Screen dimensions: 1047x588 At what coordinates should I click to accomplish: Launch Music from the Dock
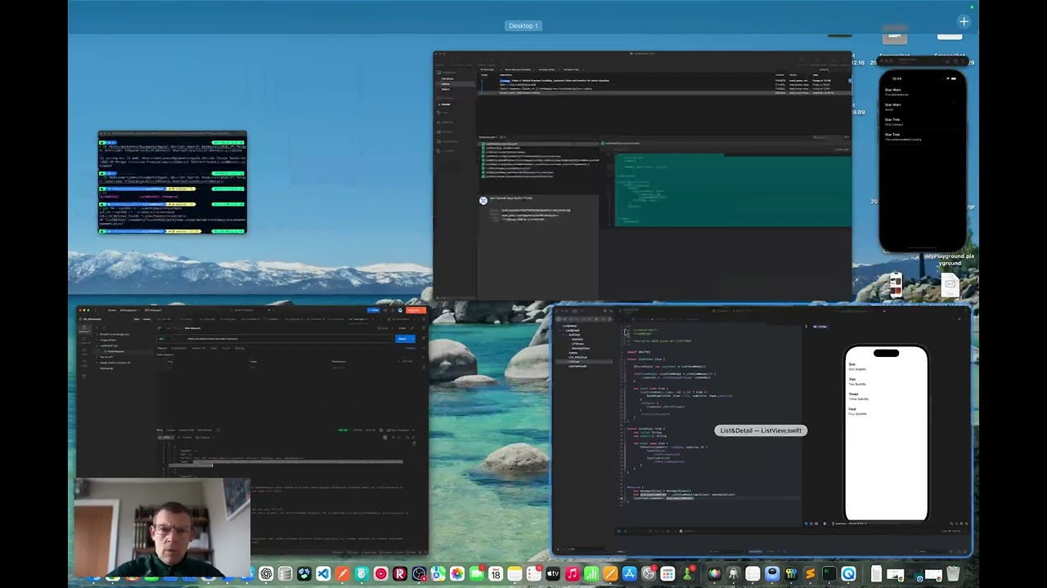point(572,574)
